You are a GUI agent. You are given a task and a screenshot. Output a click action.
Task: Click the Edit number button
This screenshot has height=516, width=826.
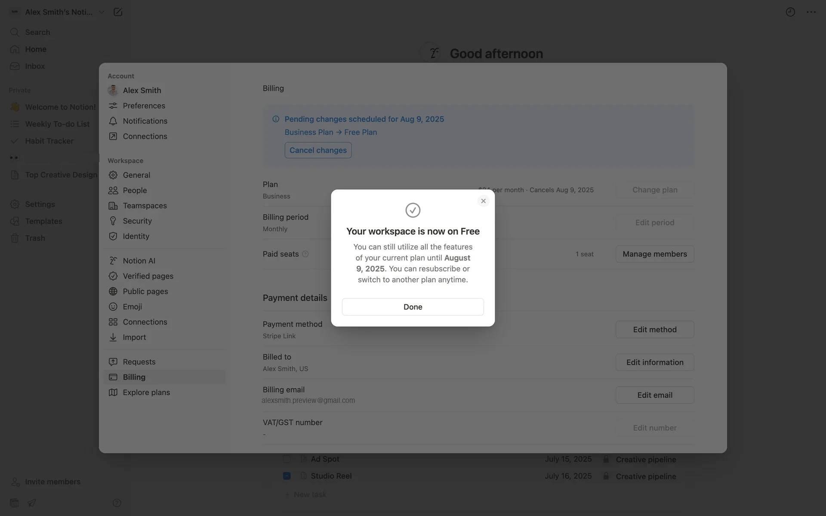(654, 428)
